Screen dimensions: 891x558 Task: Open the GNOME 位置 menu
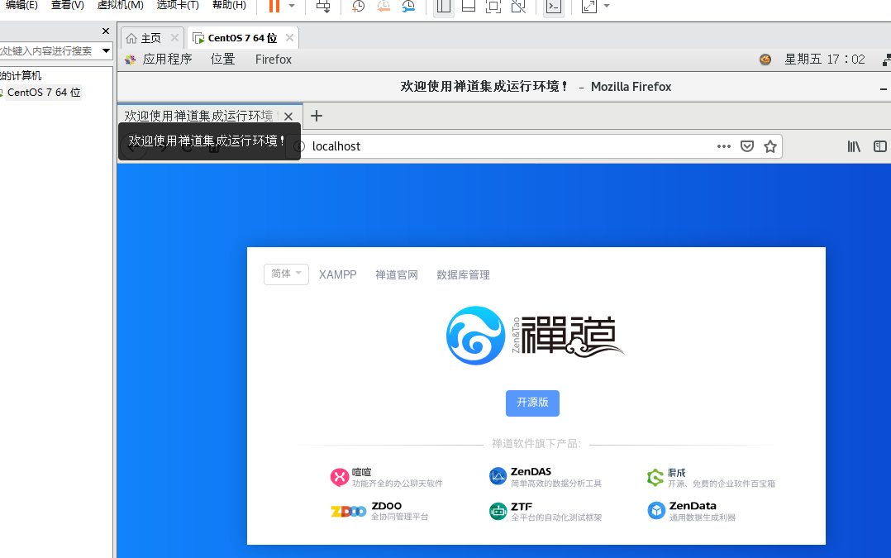pos(223,59)
